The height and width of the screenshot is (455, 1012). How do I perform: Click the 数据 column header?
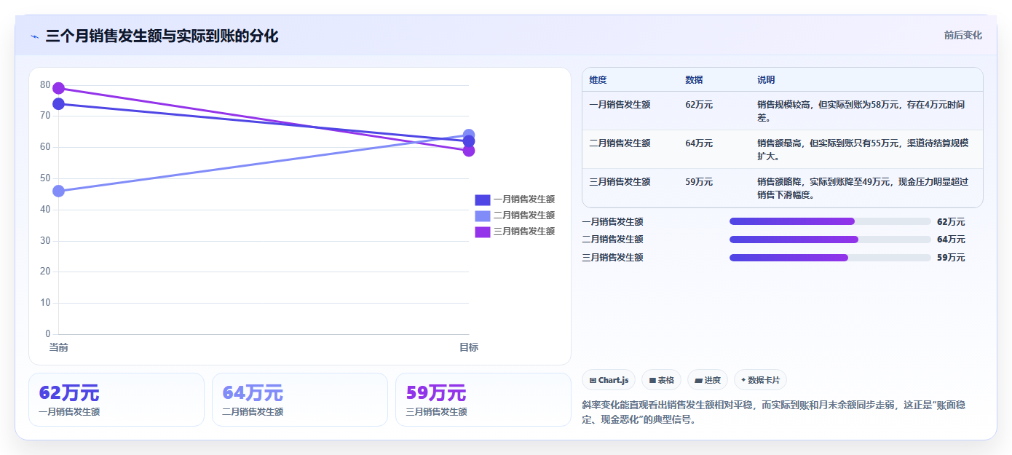(695, 80)
